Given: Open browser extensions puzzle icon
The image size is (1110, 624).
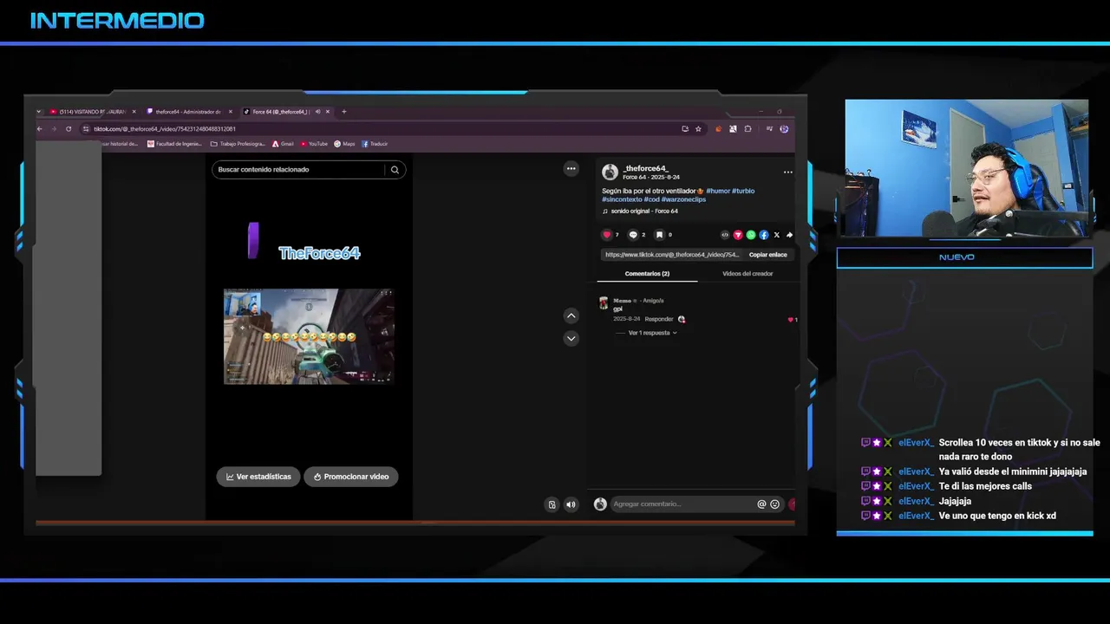Looking at the screenshot, I should coord(748,129).
